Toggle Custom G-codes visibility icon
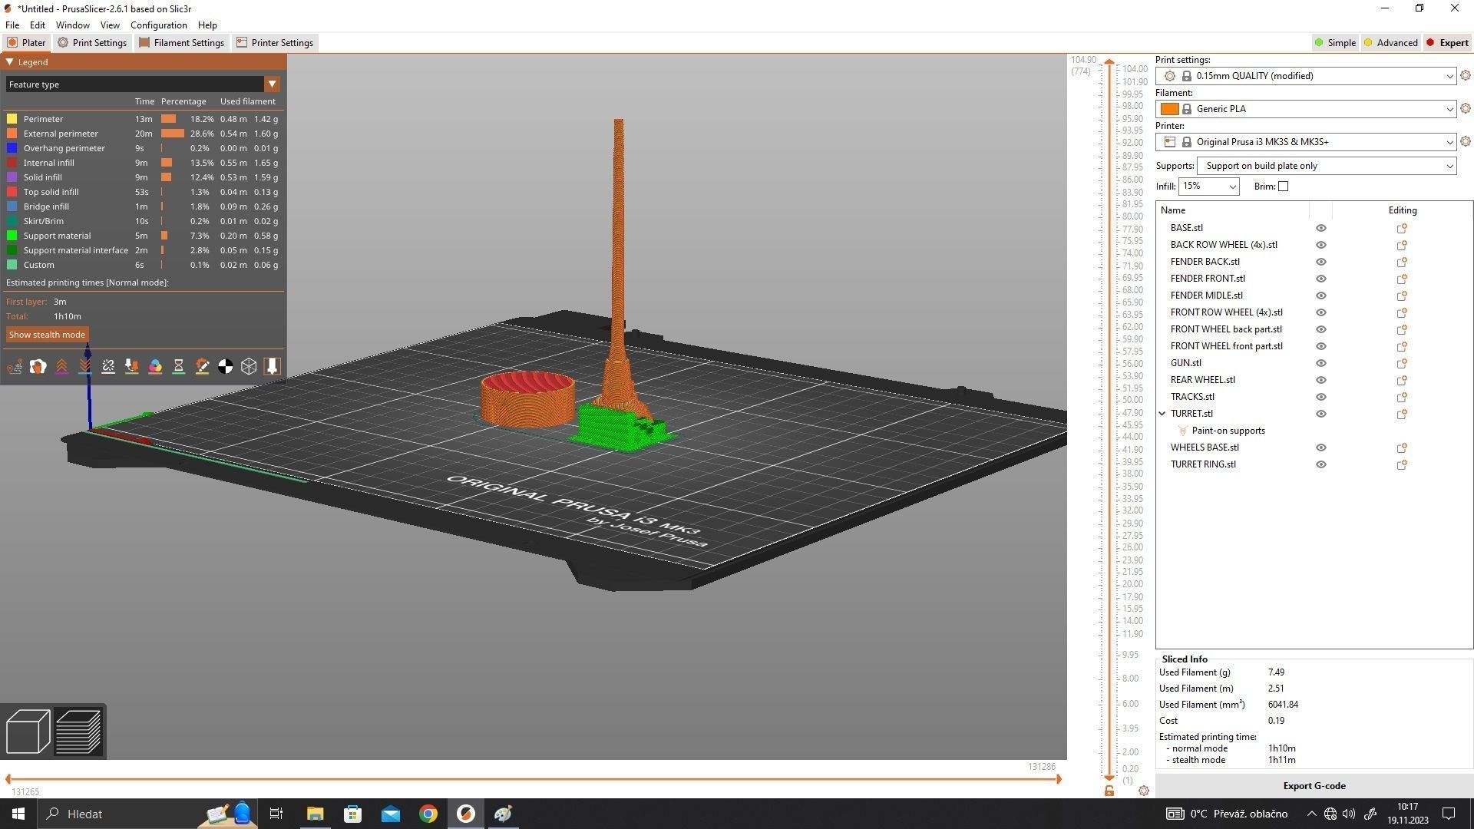Image resolution: width=1474 pixels, height=829 pixels. coord(202,367)
